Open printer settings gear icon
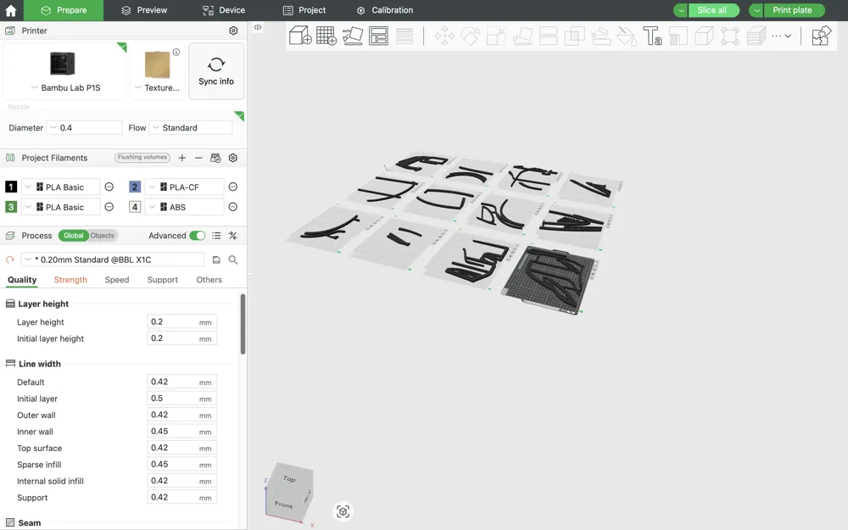 pos(233,31)
